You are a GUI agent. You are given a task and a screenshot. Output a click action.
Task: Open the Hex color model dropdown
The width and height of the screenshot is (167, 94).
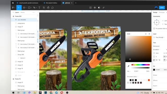(129, 71)
